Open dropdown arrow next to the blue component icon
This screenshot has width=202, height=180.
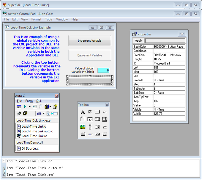(x=44, y=113)
